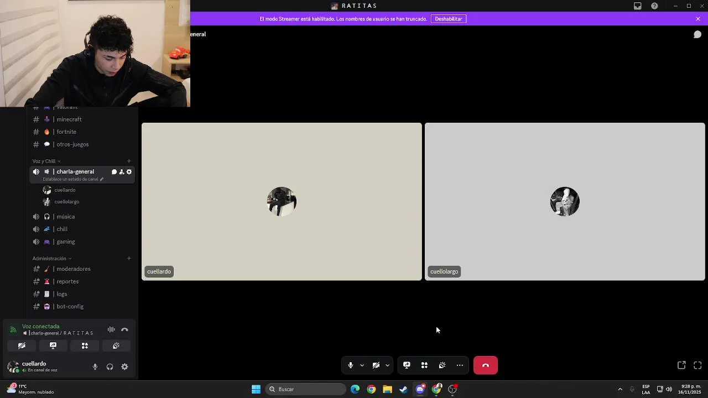Open taskbar volume icon
Image resolution: width=708 pixels, height=398 pixels.
[x=669, y=389]
